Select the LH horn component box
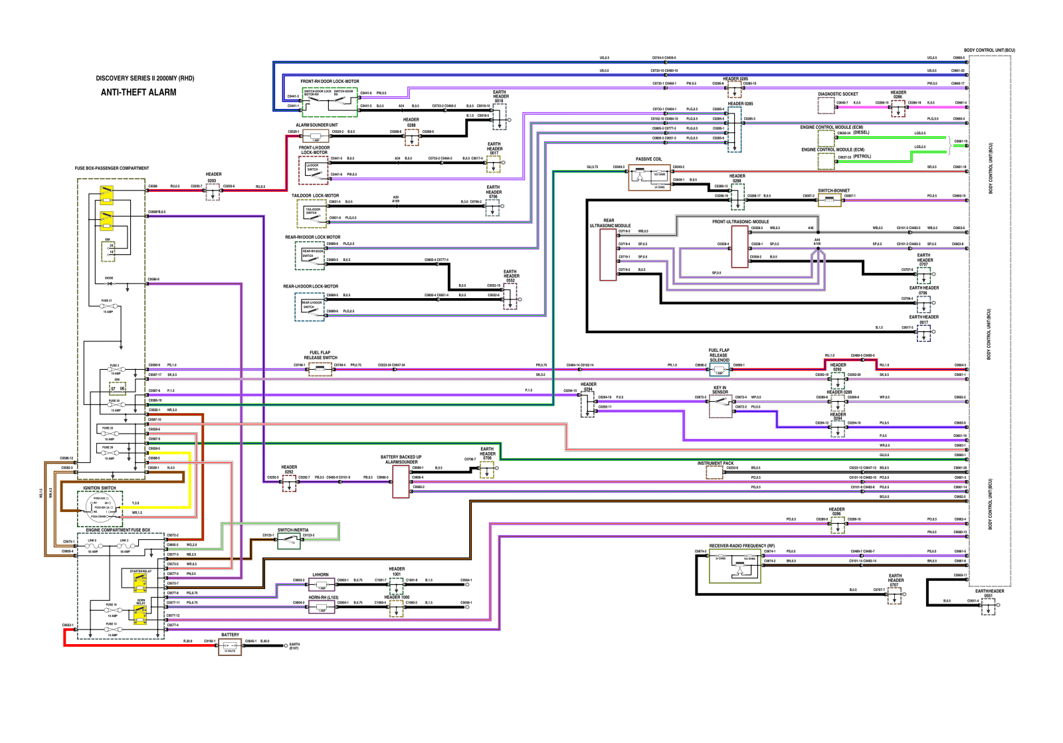This screenshot has width=1063, height=743. (x=322, y=585)
